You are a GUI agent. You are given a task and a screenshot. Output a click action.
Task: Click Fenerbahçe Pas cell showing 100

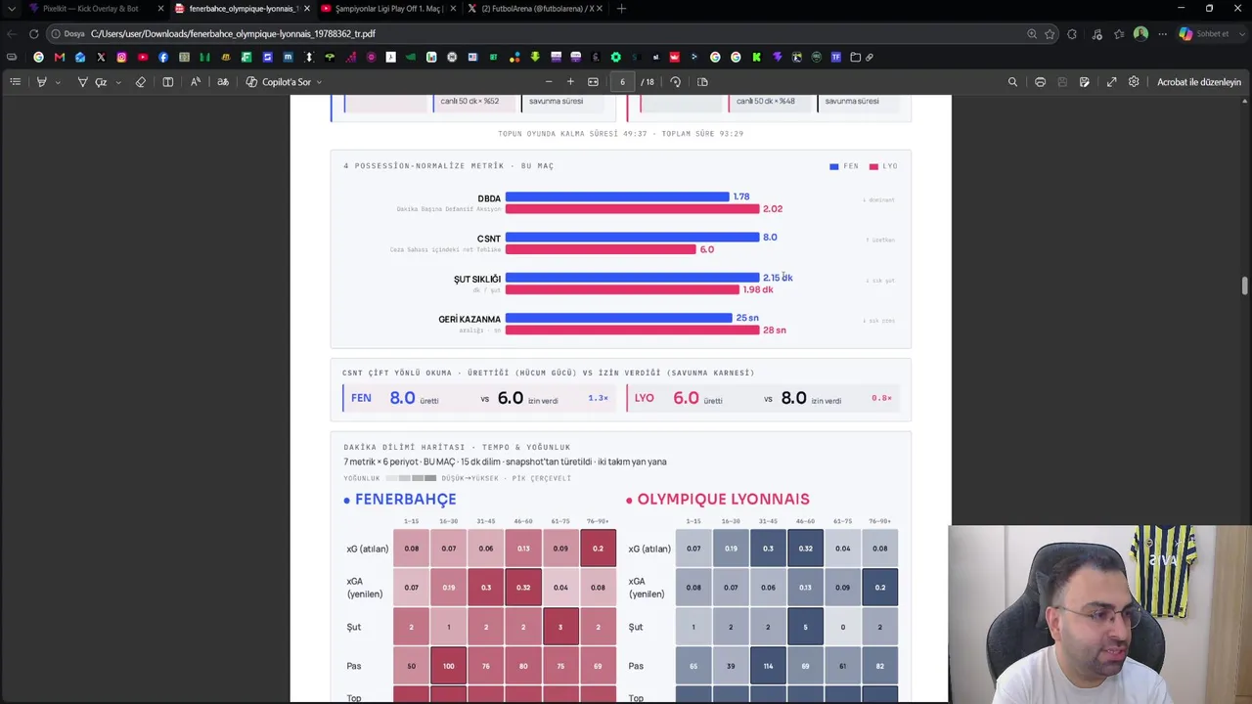tap(449, 666)
